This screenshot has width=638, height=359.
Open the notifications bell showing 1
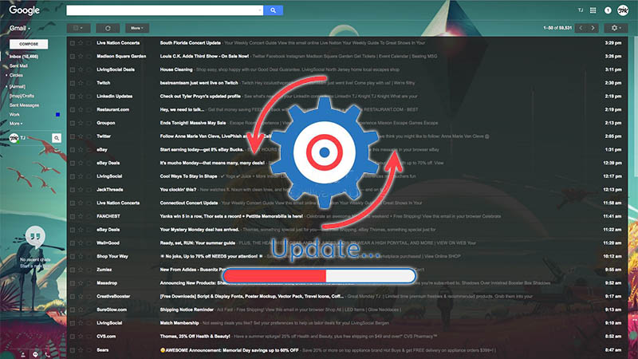click(x=608, y=10)
